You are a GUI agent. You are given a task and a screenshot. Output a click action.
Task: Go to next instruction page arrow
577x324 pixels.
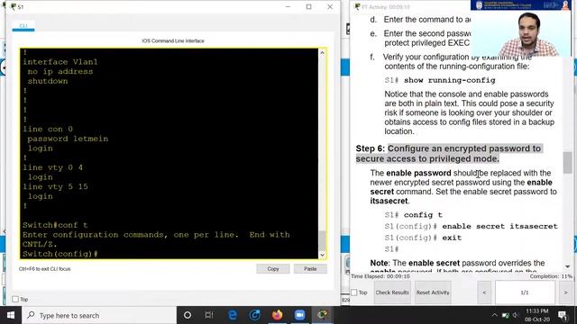pyautogui.click(x=565, y=292)
